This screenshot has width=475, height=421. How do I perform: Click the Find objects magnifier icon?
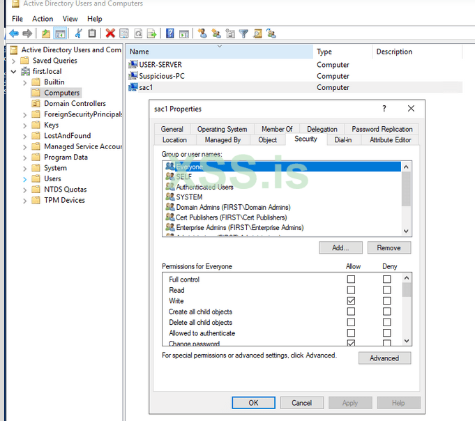point(258,33)
